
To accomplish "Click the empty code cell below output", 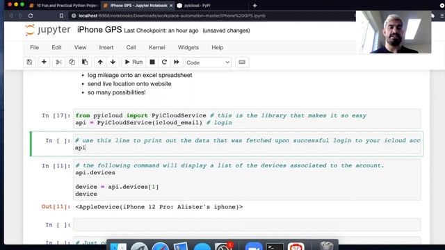I will tap(247, 225).
